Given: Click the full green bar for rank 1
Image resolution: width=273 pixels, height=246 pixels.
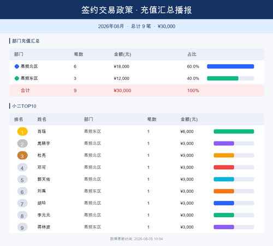Looking at the screenshot, I should (x=234, y=131).
